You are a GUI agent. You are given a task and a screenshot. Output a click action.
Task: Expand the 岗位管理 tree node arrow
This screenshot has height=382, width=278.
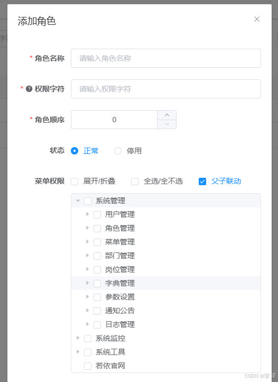(x=87, y=269)
